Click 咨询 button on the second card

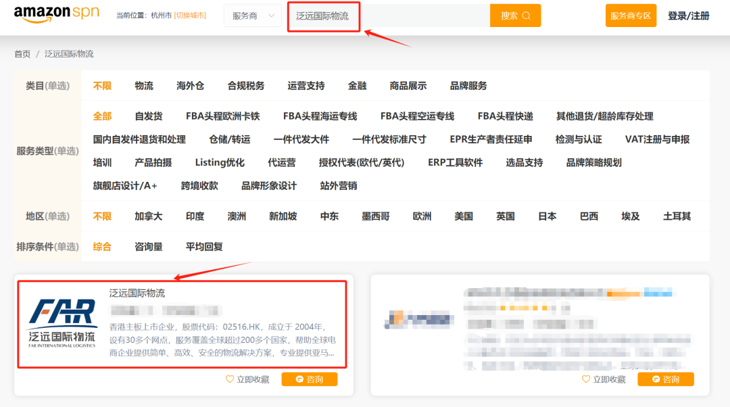point(666,379)
